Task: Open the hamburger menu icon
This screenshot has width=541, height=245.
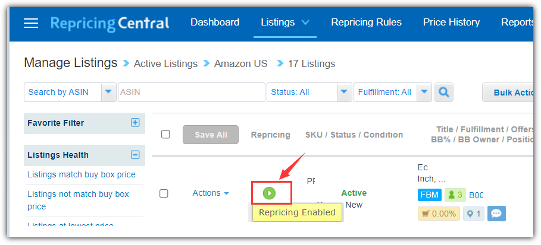Action: tap(31, 23)
